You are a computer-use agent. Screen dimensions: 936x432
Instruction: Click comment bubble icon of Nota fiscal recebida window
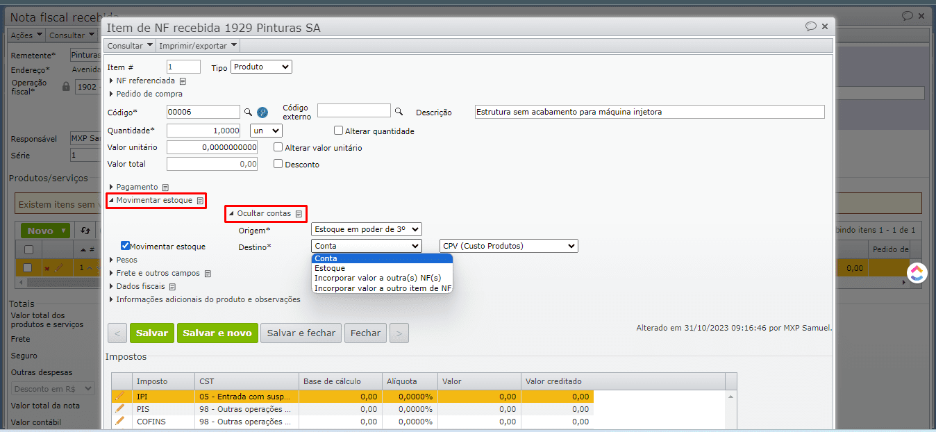907,16
